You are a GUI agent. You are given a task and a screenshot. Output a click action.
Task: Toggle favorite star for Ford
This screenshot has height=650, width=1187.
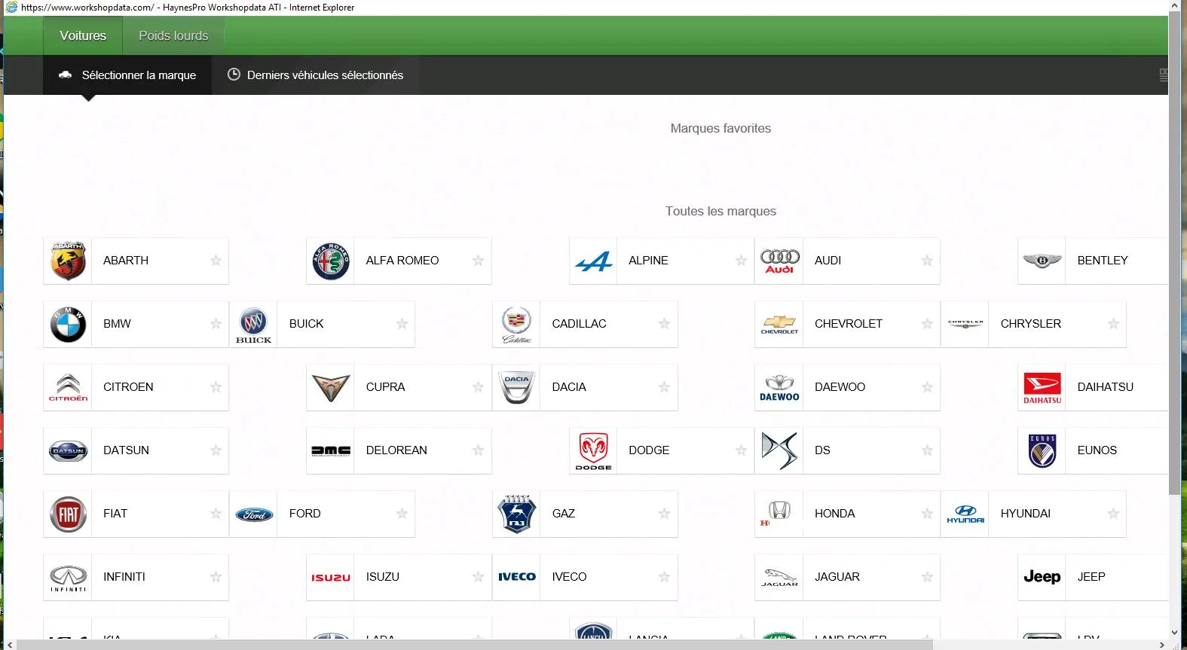(402, 514)
